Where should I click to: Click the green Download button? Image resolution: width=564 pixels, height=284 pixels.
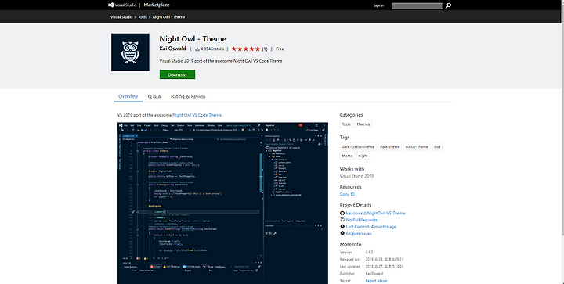177,74
